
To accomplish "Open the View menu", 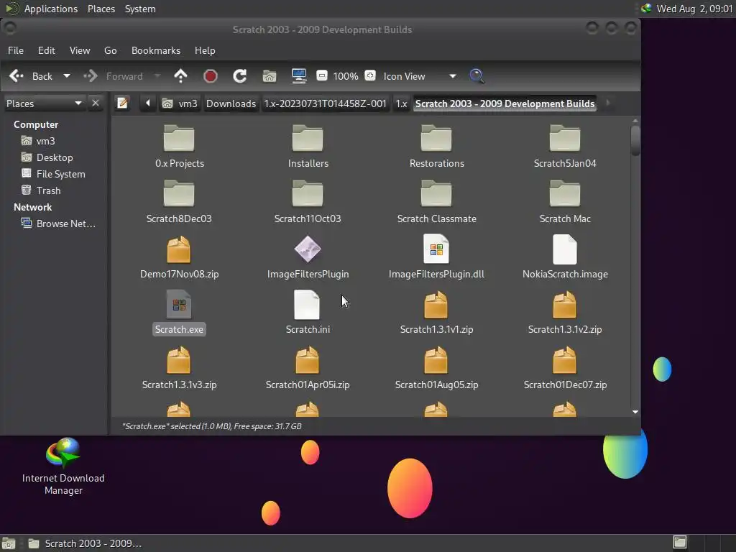I will [80, 50].
